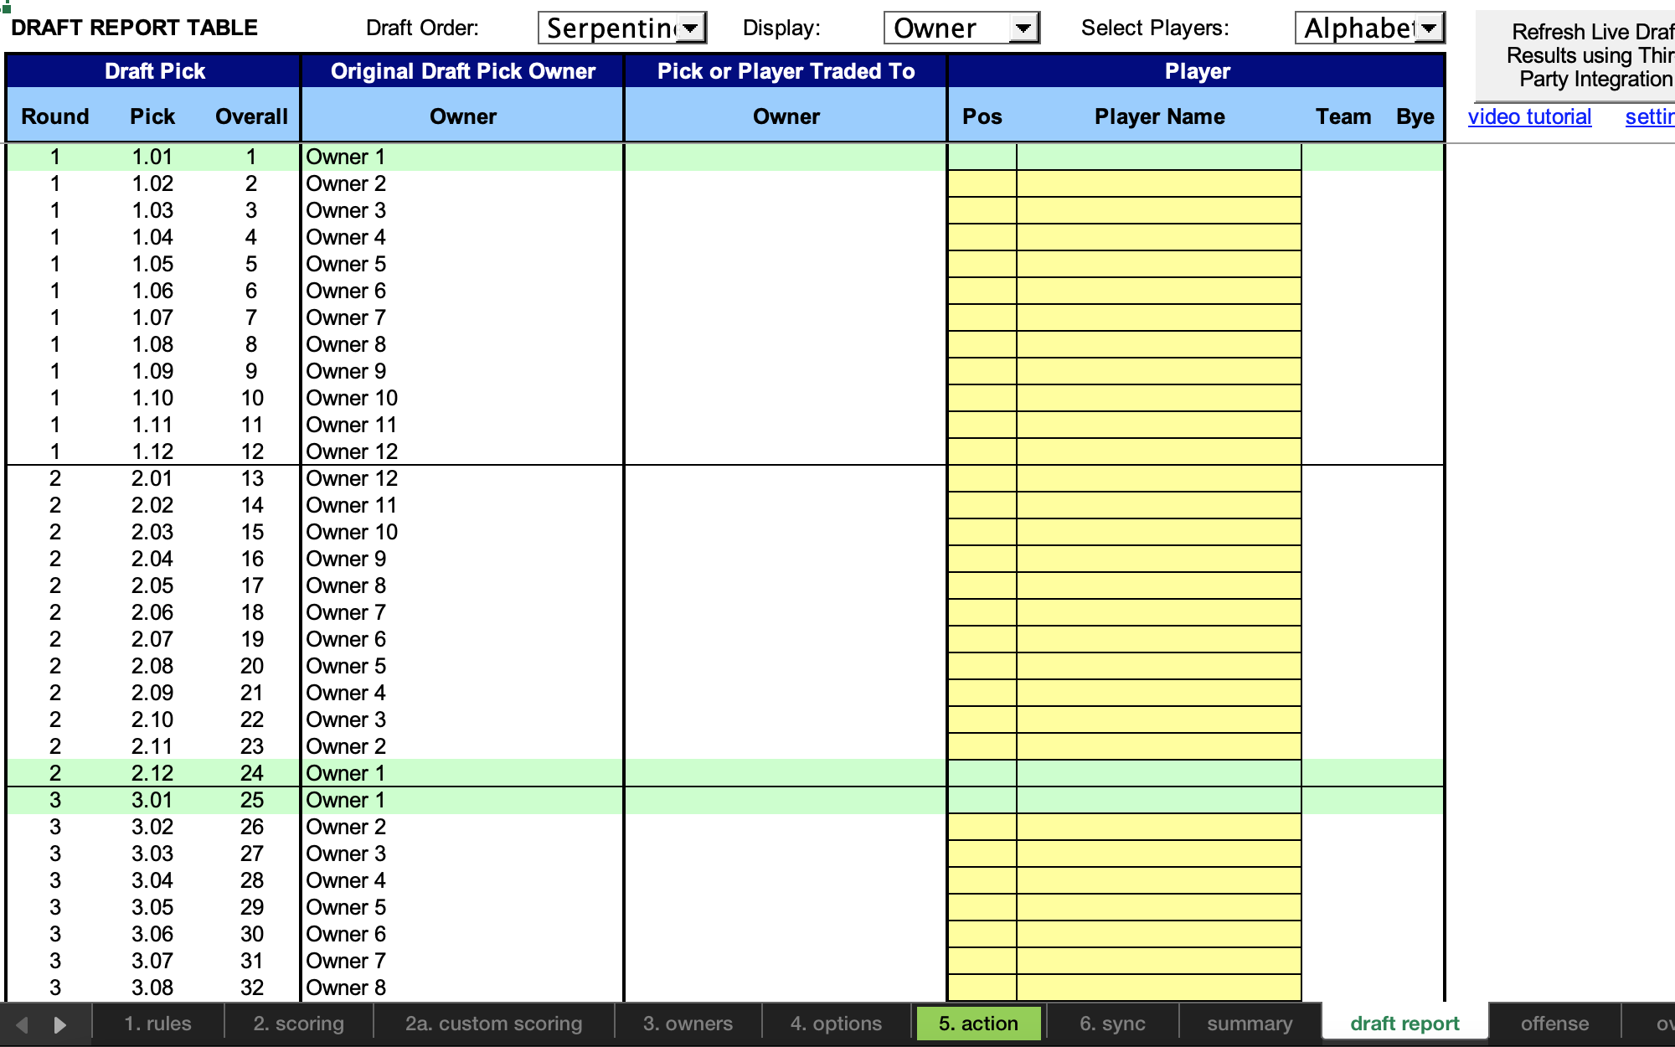Switch to the 2. scoring tab

298,1023
